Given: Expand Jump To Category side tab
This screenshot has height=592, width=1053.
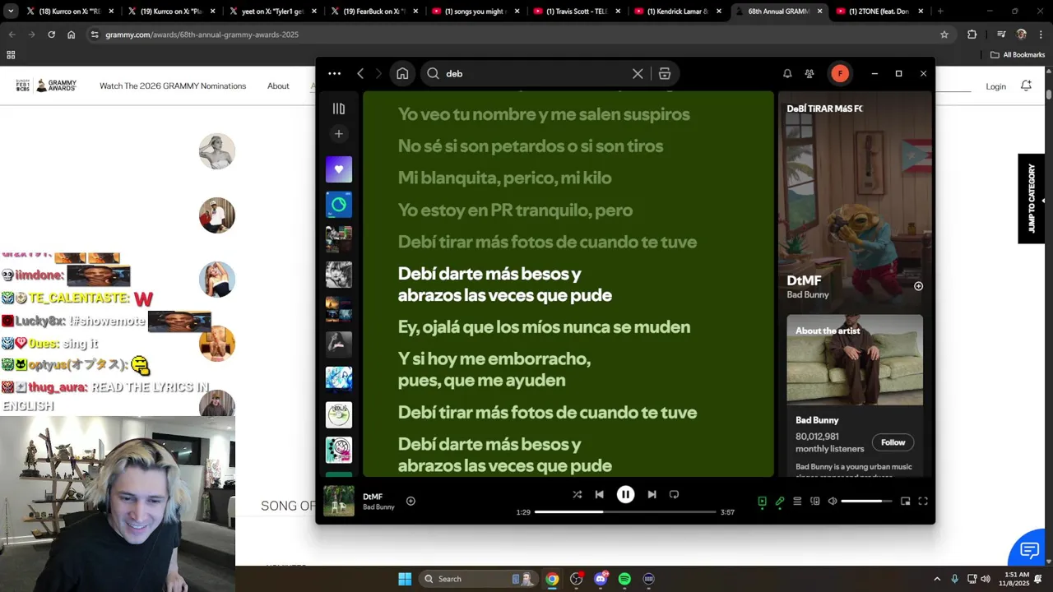Looking at the screenshot, I should pos(1031,199).
